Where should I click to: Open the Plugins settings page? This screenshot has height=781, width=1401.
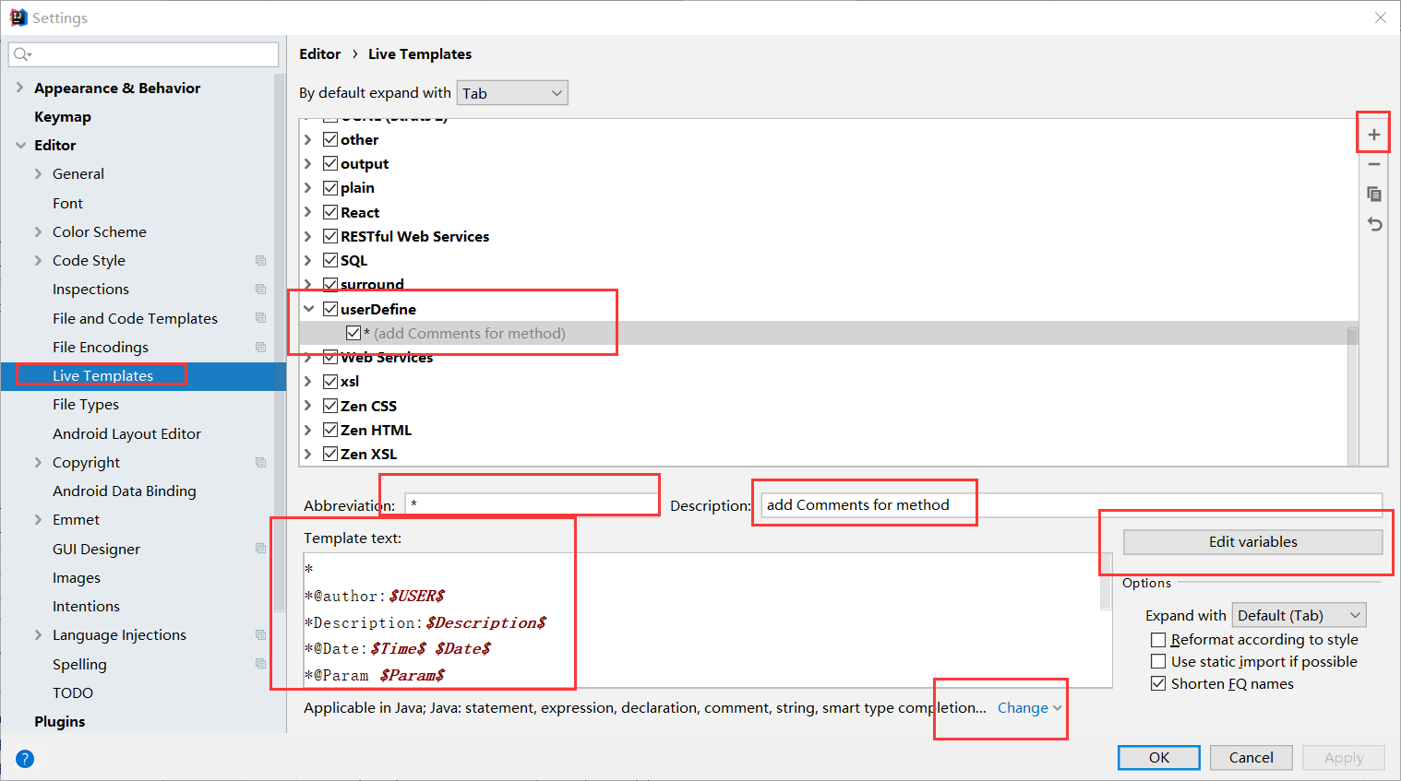(60, 721)
